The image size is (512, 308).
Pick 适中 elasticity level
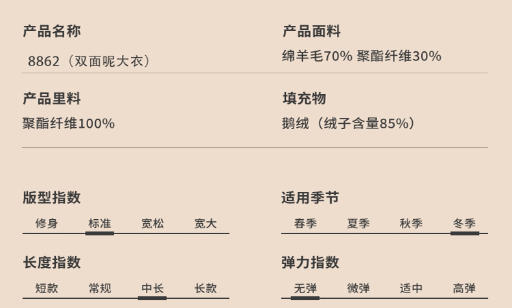(x=412, y=289)
